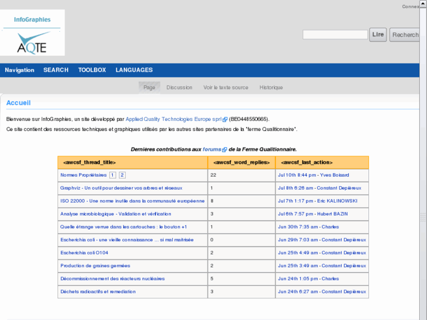Viewport: 427px width, 320px height.
Task: Expand the TOOLBOX menu
Action: [92, 70]
